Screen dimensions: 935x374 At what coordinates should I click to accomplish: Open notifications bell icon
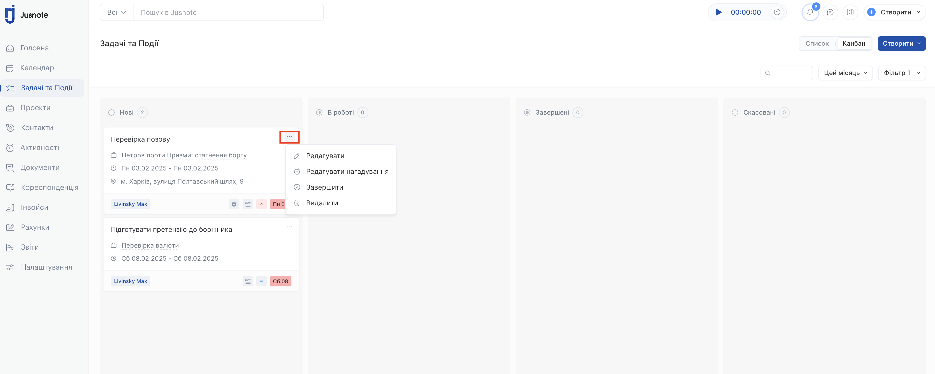810,12
